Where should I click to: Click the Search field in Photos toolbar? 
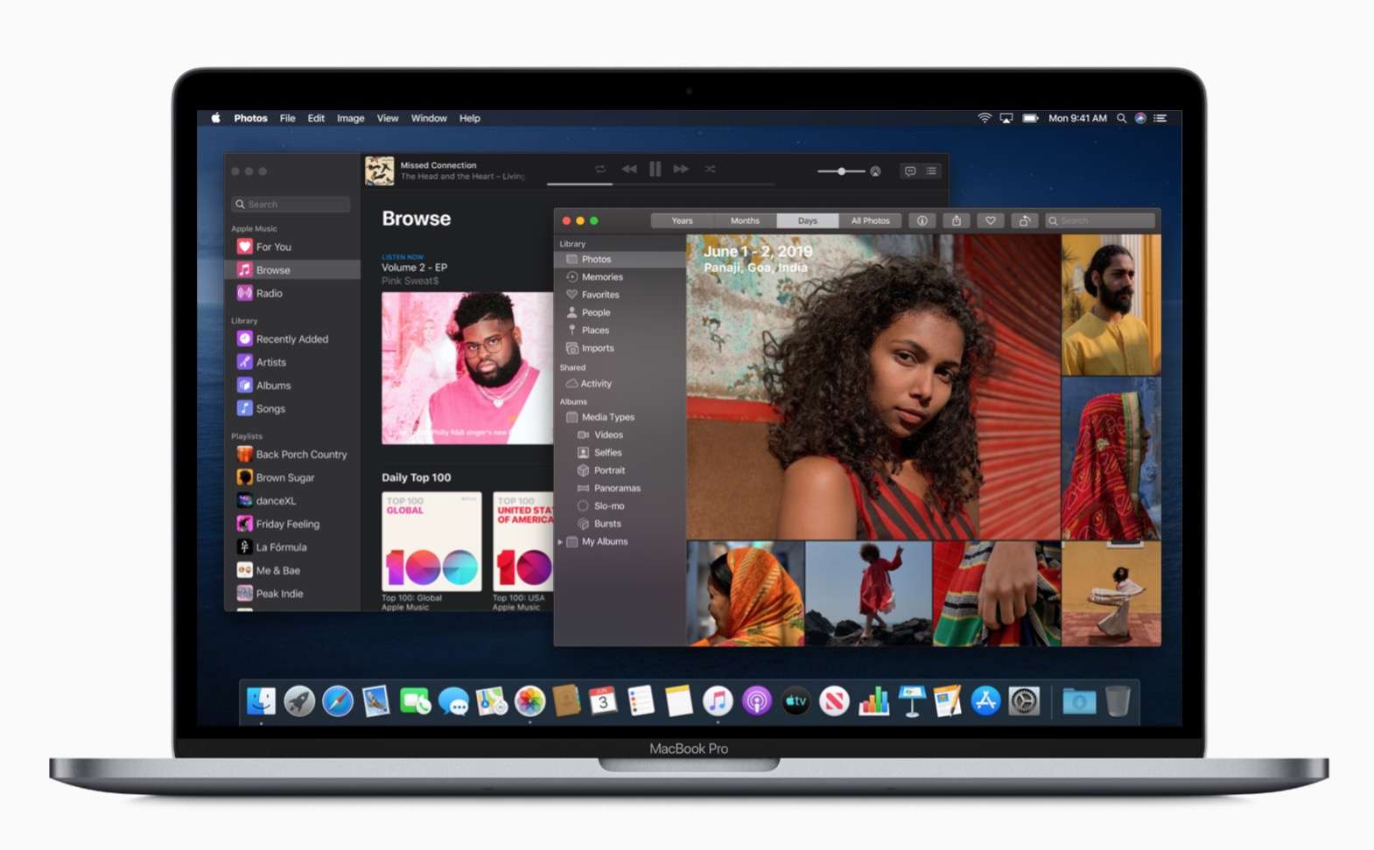[1100, 220]
